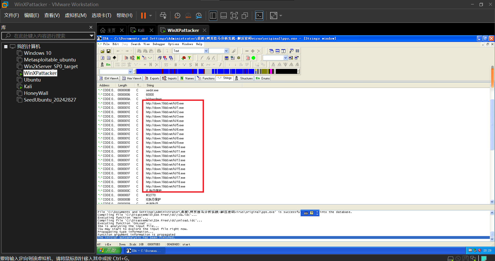495x261 pixels.
Task: Switch to the IDA View-A tab
Action: pos(109,78)
